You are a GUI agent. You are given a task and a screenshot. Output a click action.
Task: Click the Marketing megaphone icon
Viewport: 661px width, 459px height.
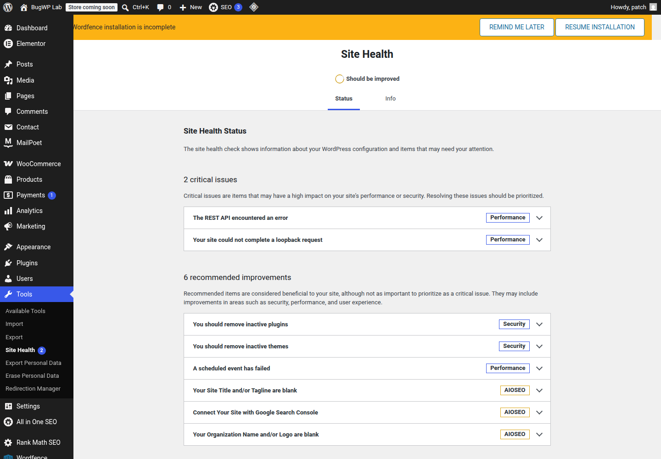click(8, 226)
